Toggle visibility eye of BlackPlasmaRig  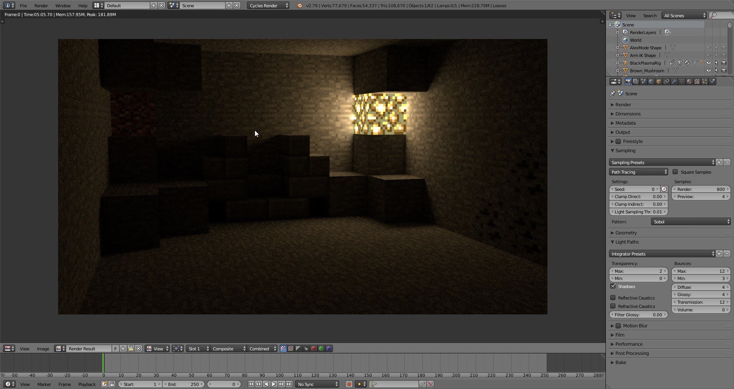(x=708, y=63)
